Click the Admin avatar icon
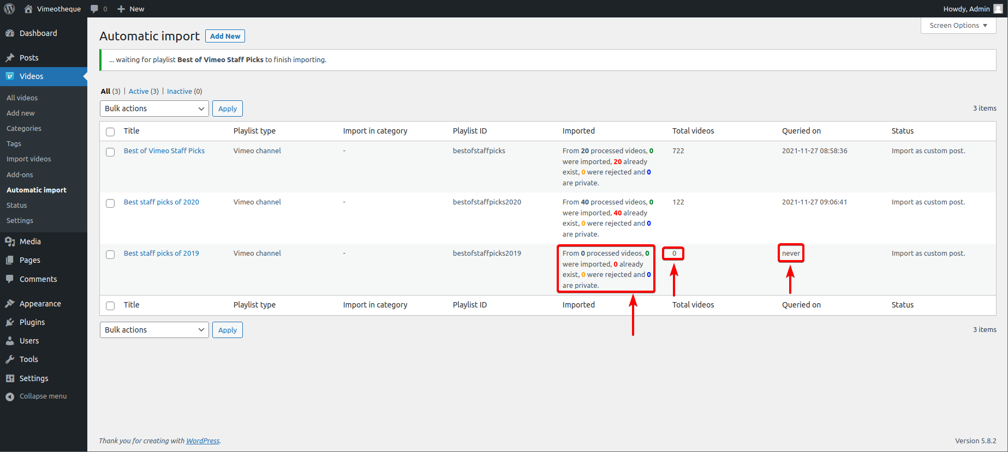1008x452 pixels. click(998, 9)
